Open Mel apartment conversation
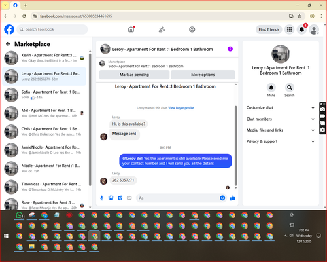Screen dimensions: 327x262 (44, 113)
